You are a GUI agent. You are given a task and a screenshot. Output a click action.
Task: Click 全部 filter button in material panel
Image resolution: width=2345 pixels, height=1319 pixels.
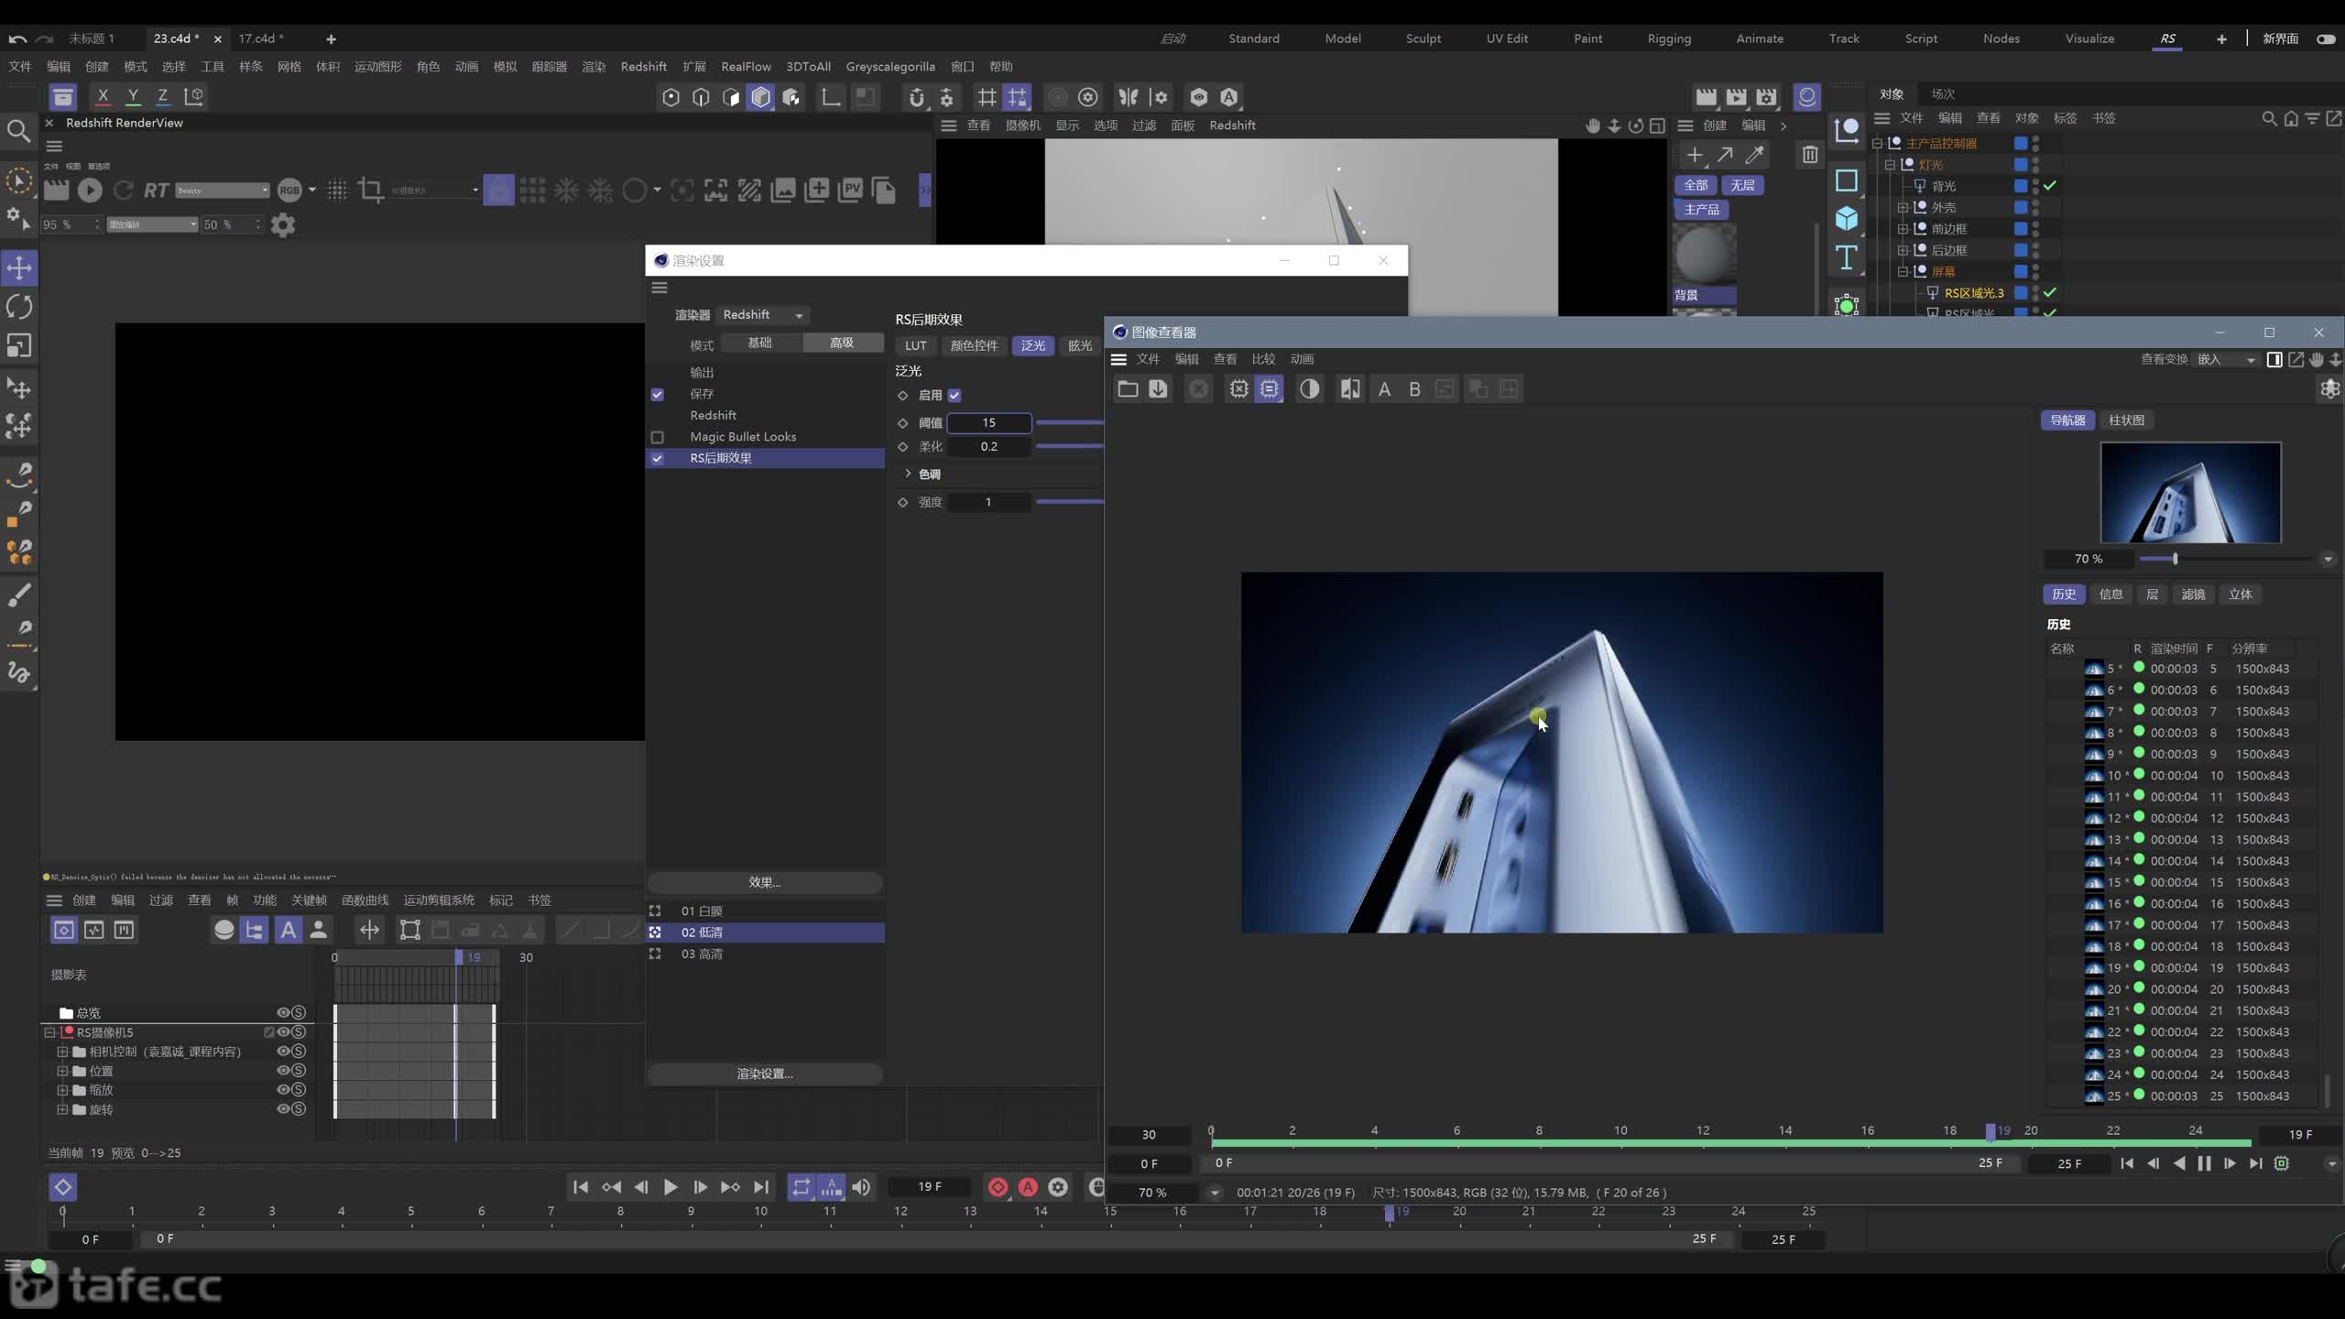(1696, 185)
